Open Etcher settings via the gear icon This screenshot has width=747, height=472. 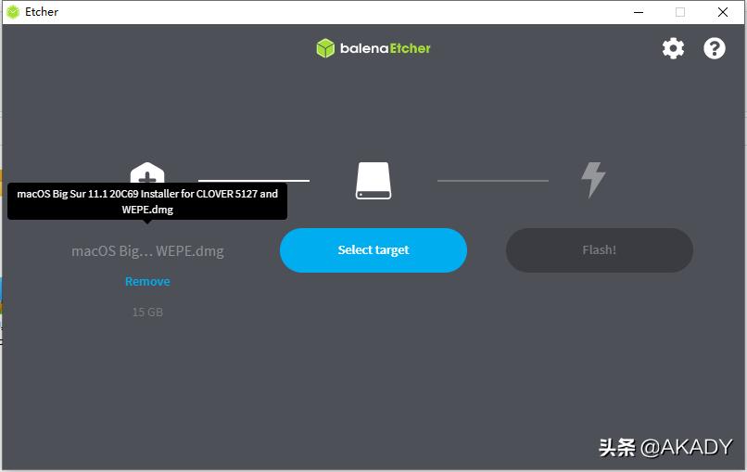(673, 48)
